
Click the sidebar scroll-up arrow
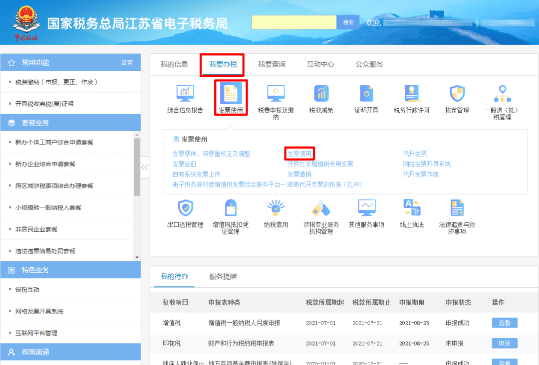pos(137,135)
